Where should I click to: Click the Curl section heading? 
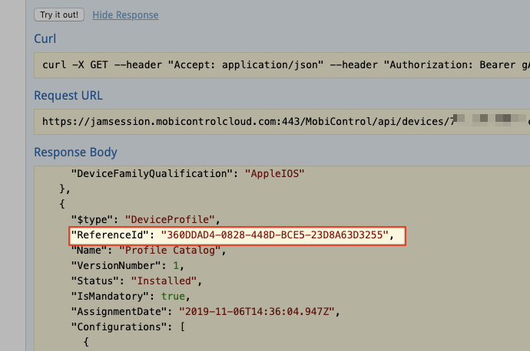45,39
